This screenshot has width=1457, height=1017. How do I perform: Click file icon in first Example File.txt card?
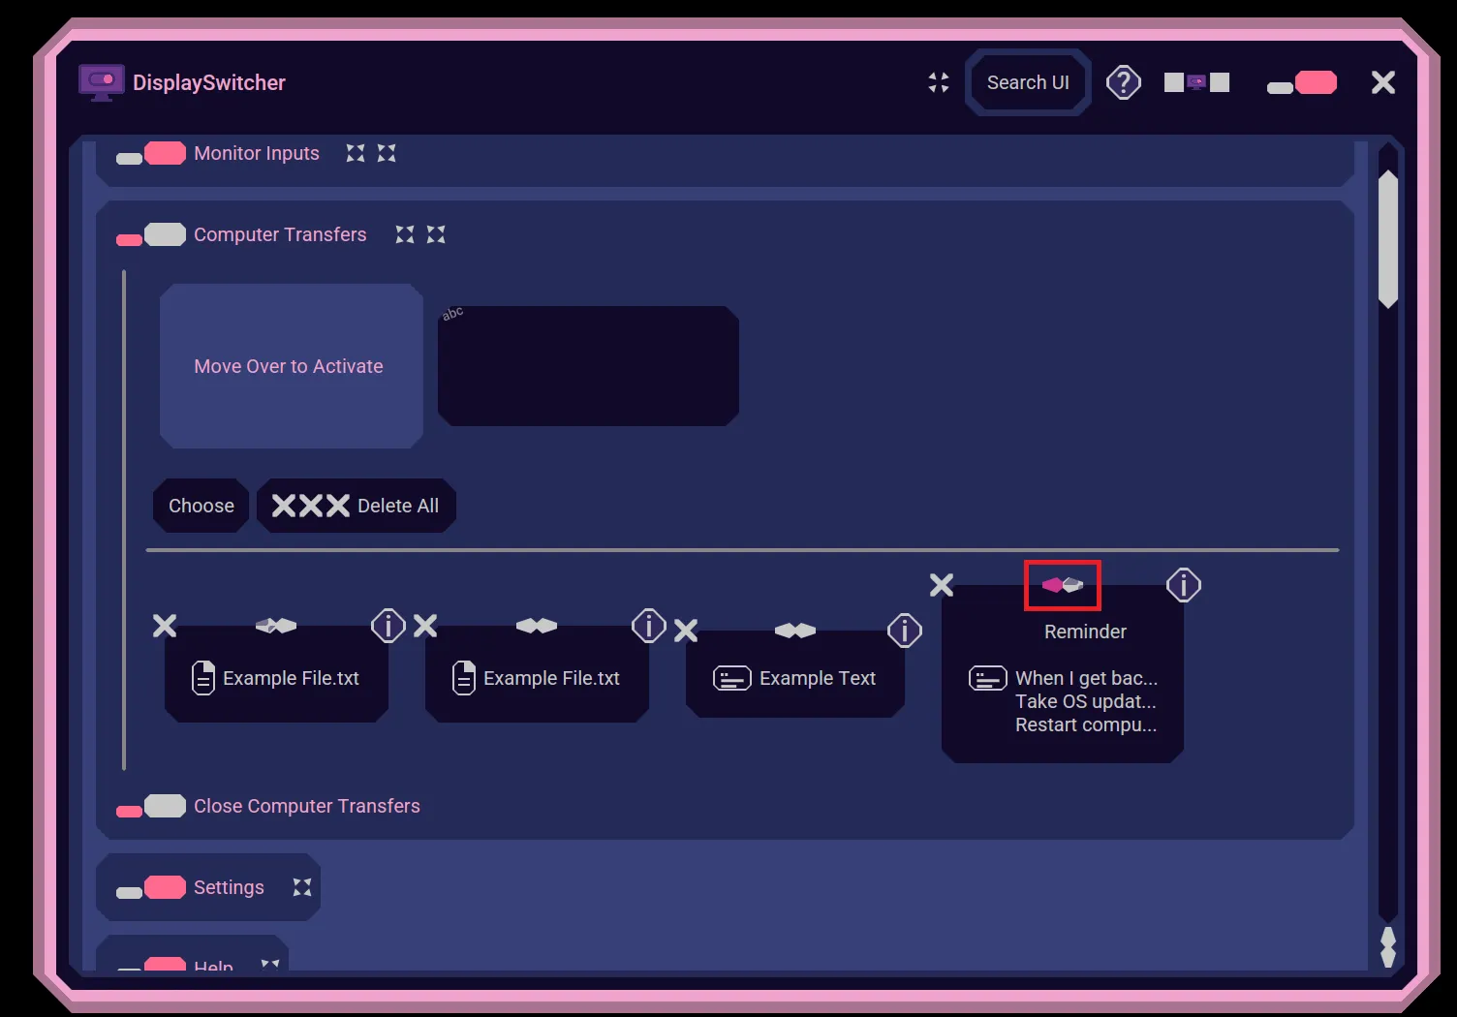coord(203,678)
